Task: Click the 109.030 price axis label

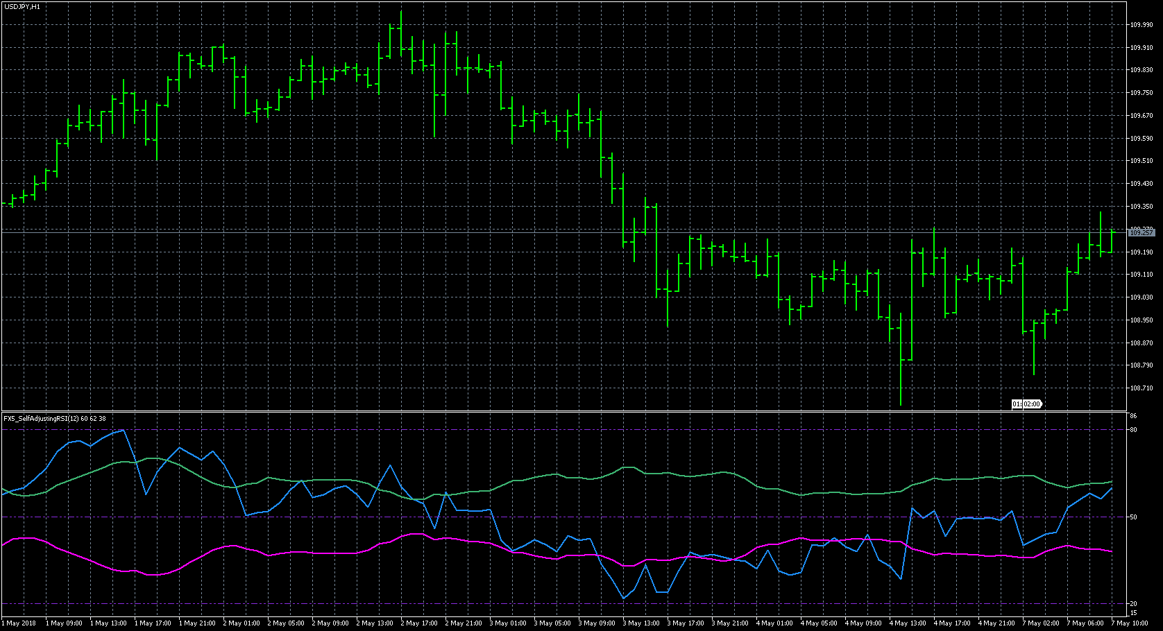Action: pyautogui.click(x=1141, y=297)
